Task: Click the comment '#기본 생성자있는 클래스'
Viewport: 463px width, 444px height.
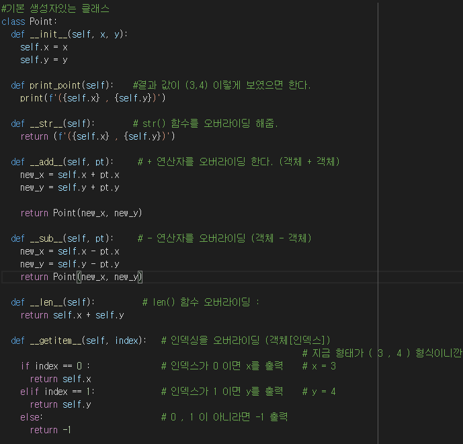Action: (x=55, y=9)
